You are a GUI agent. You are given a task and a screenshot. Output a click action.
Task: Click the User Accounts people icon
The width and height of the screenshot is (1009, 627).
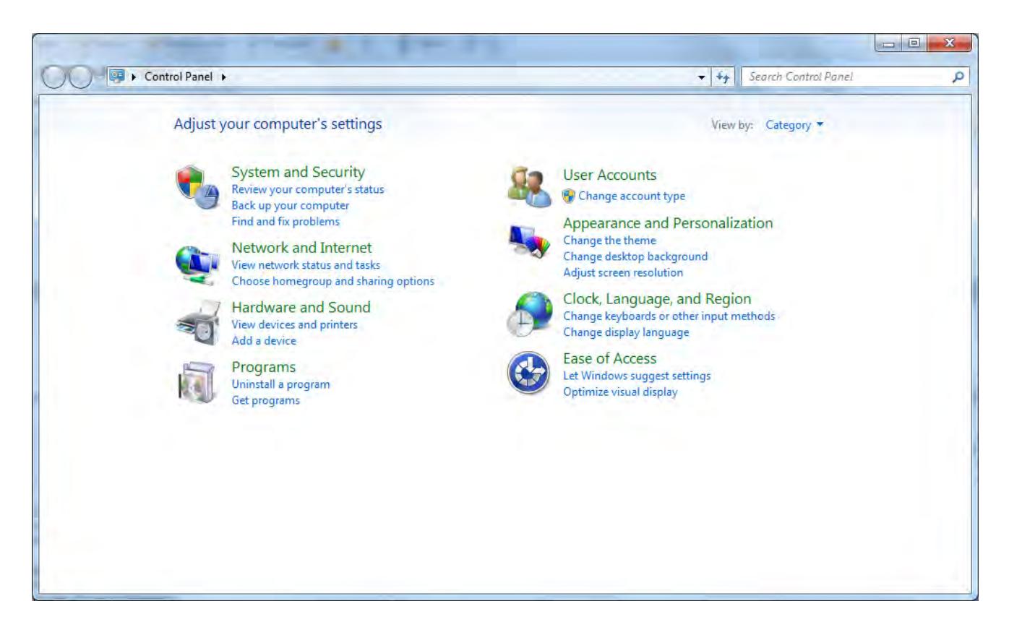529,187
